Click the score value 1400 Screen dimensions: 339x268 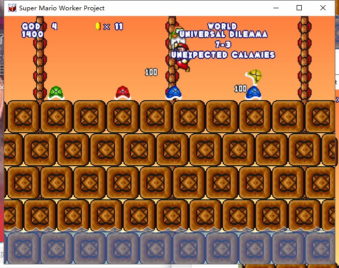(33, 34)
